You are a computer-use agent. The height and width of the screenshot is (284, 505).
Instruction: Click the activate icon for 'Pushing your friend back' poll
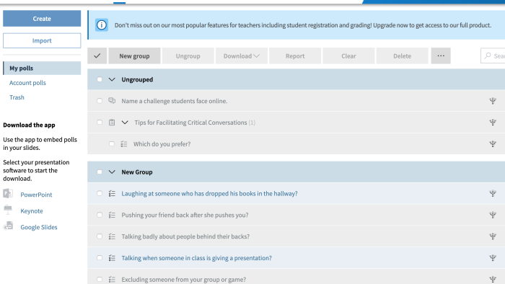pyautogui.click(x=493, y=216)
